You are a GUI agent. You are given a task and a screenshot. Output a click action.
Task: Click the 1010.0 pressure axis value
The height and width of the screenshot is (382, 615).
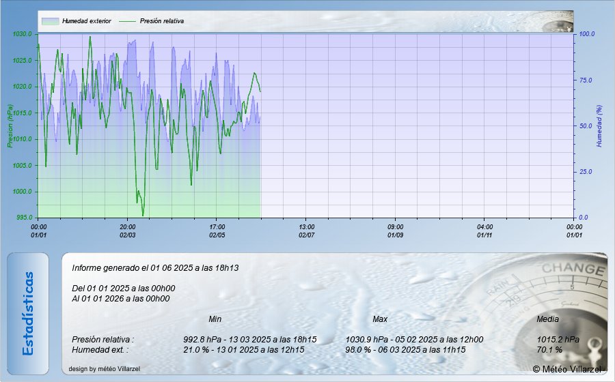[22, 139]
